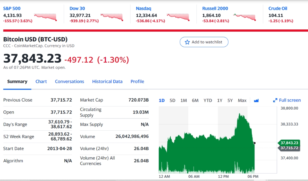Open the Conversations tab
This screenshot has height=181, width=308.
(x=69, y=81)
